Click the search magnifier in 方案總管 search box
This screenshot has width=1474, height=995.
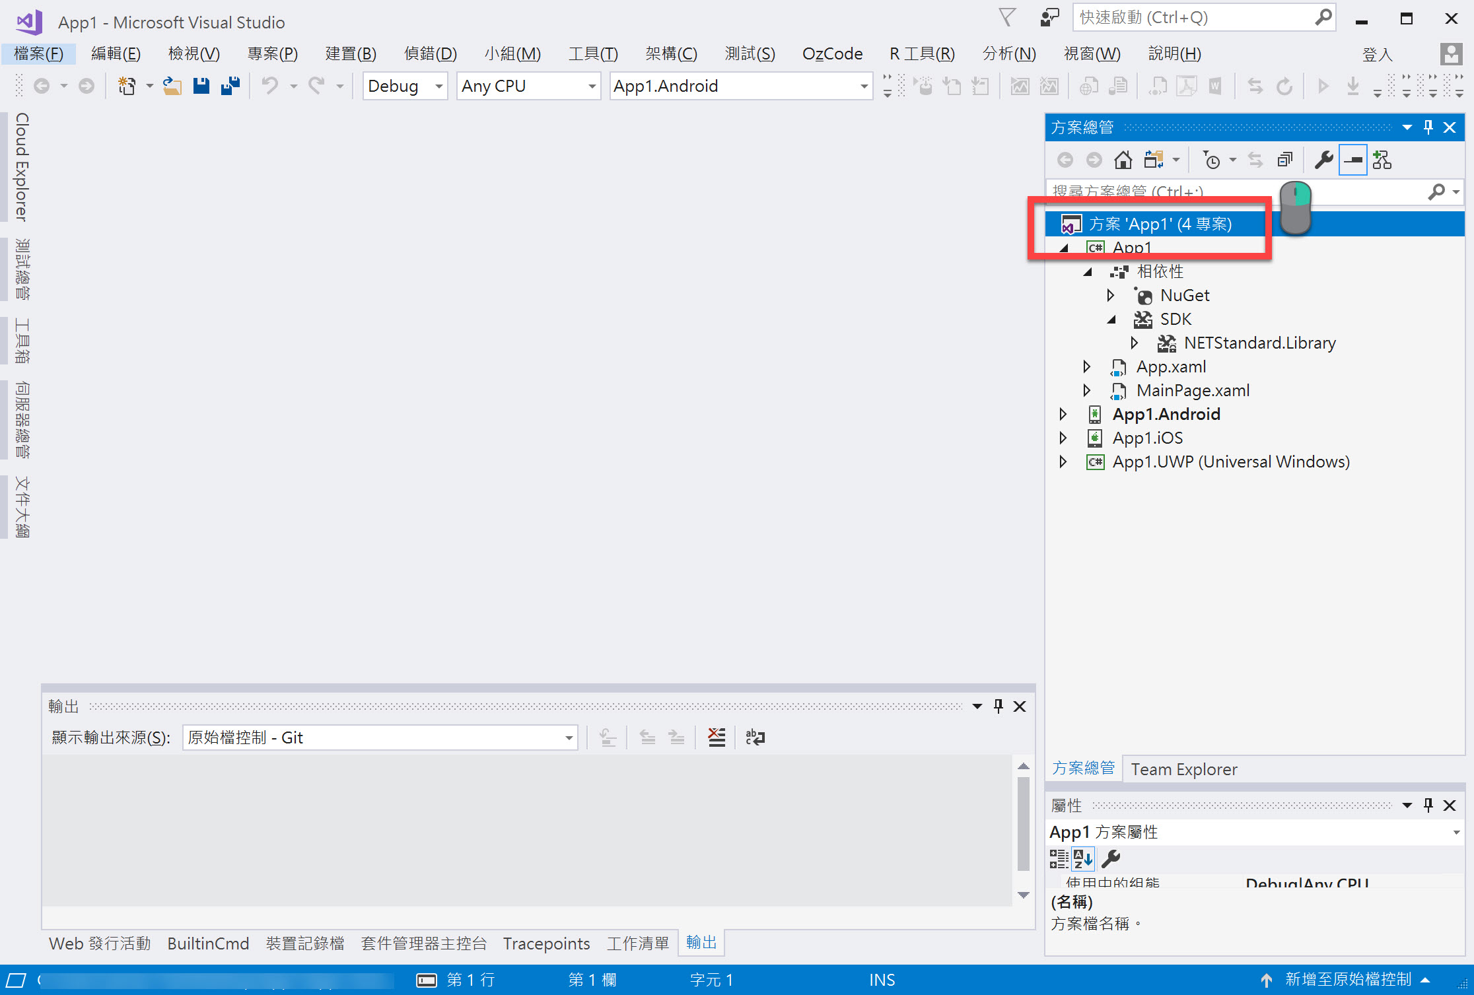[1436, 191]
